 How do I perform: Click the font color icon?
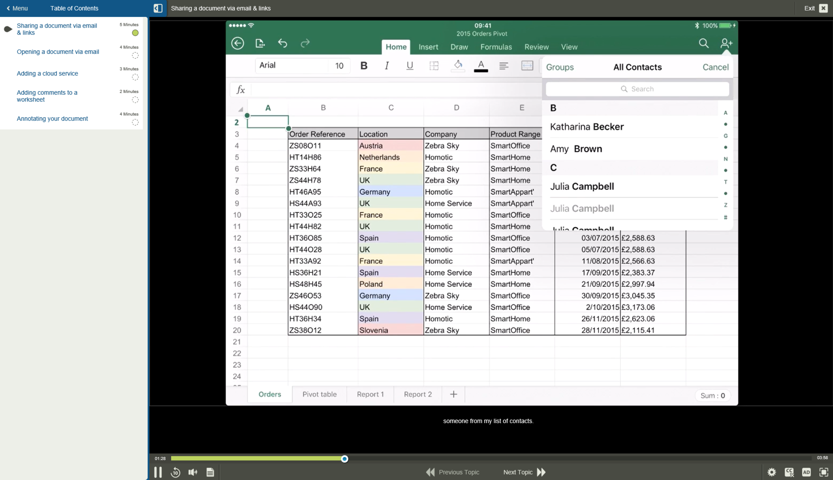click(x=480, y=65)
